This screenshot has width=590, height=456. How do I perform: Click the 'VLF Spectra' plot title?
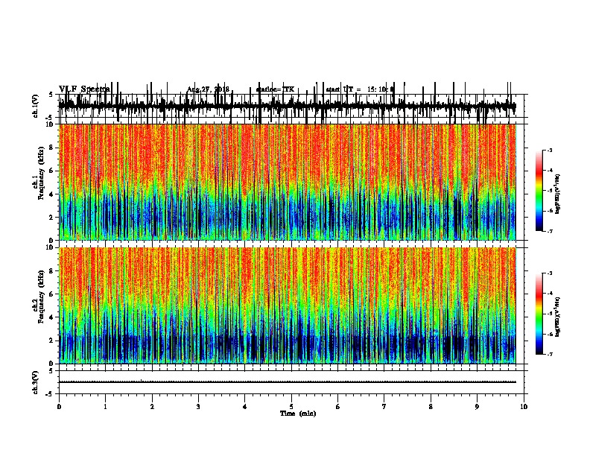(84, 89)
